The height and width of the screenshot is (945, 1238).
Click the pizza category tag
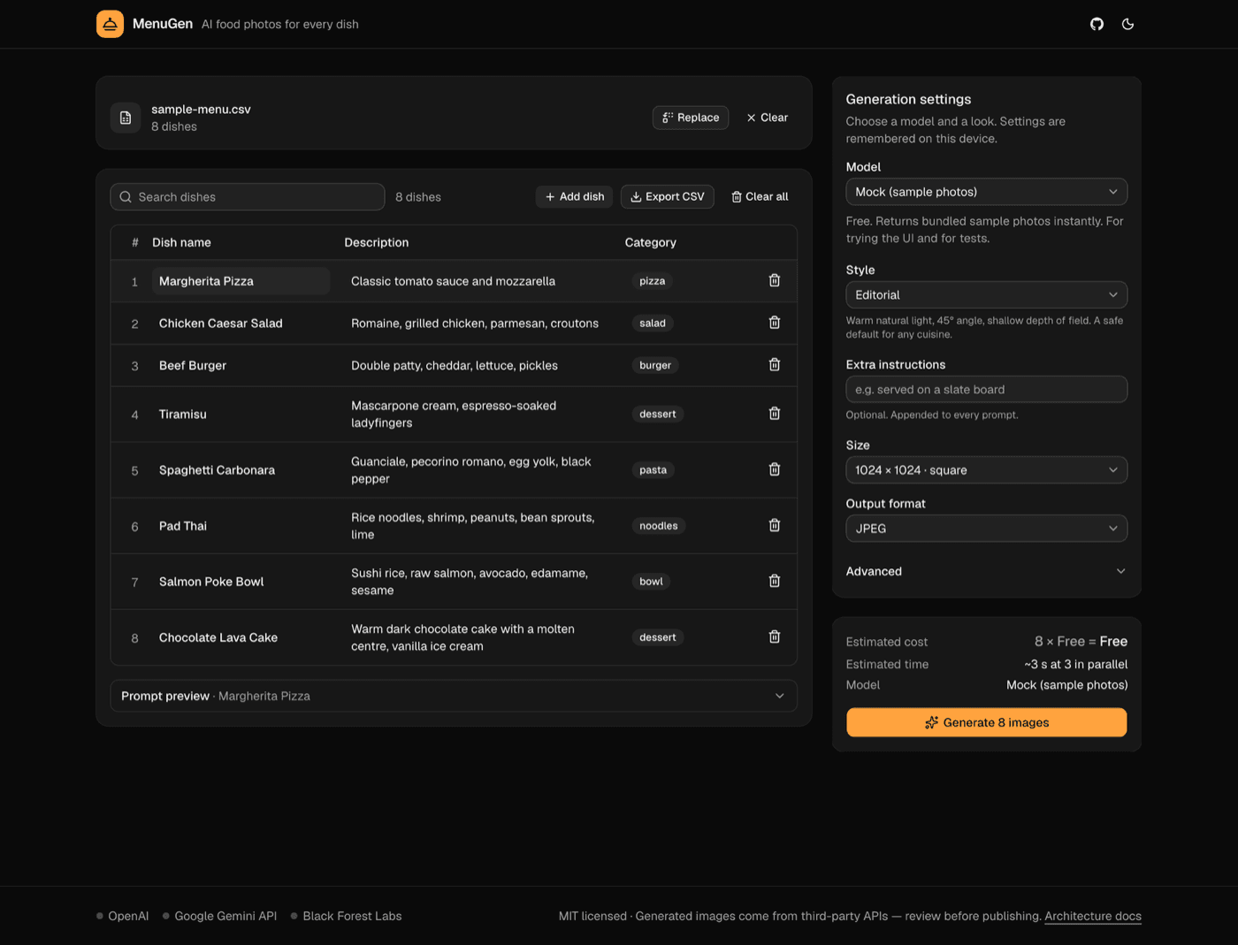pos(653,281)
